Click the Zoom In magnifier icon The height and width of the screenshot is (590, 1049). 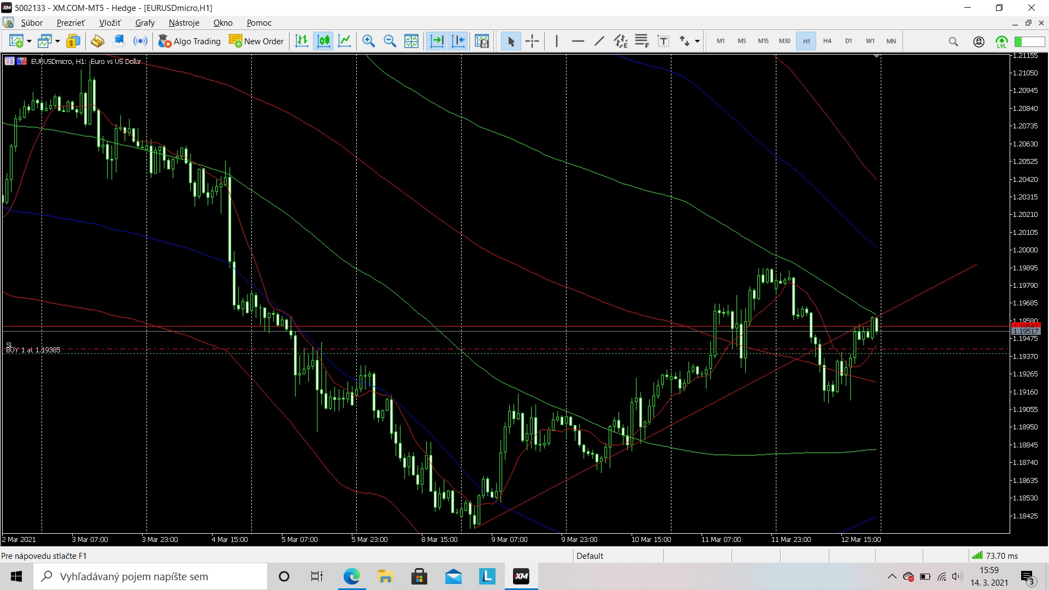(x=369, y=41)
